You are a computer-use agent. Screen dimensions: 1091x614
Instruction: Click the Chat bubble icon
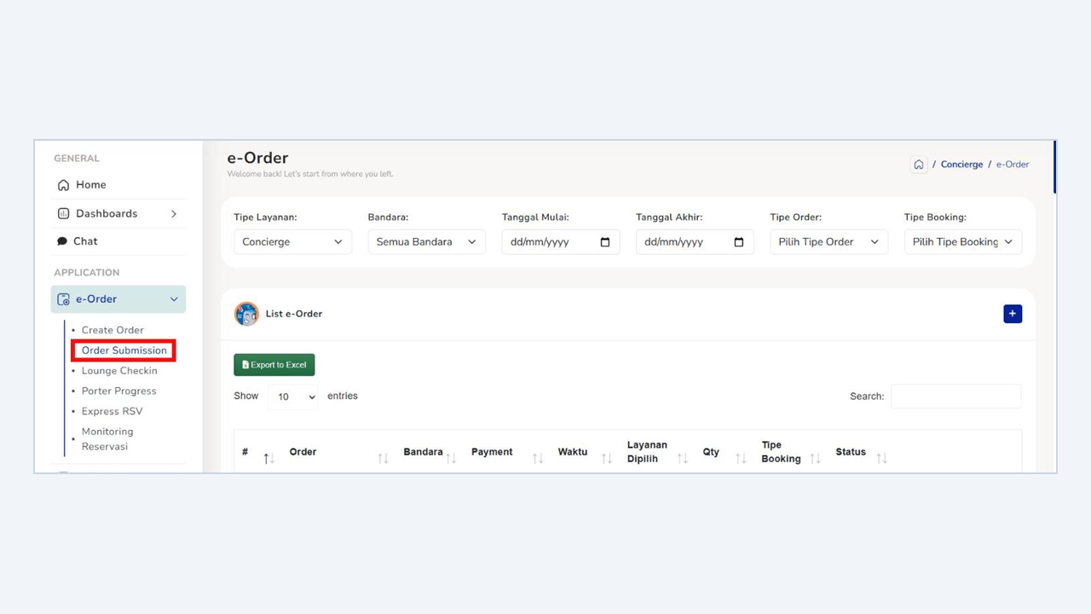[62, 241]
